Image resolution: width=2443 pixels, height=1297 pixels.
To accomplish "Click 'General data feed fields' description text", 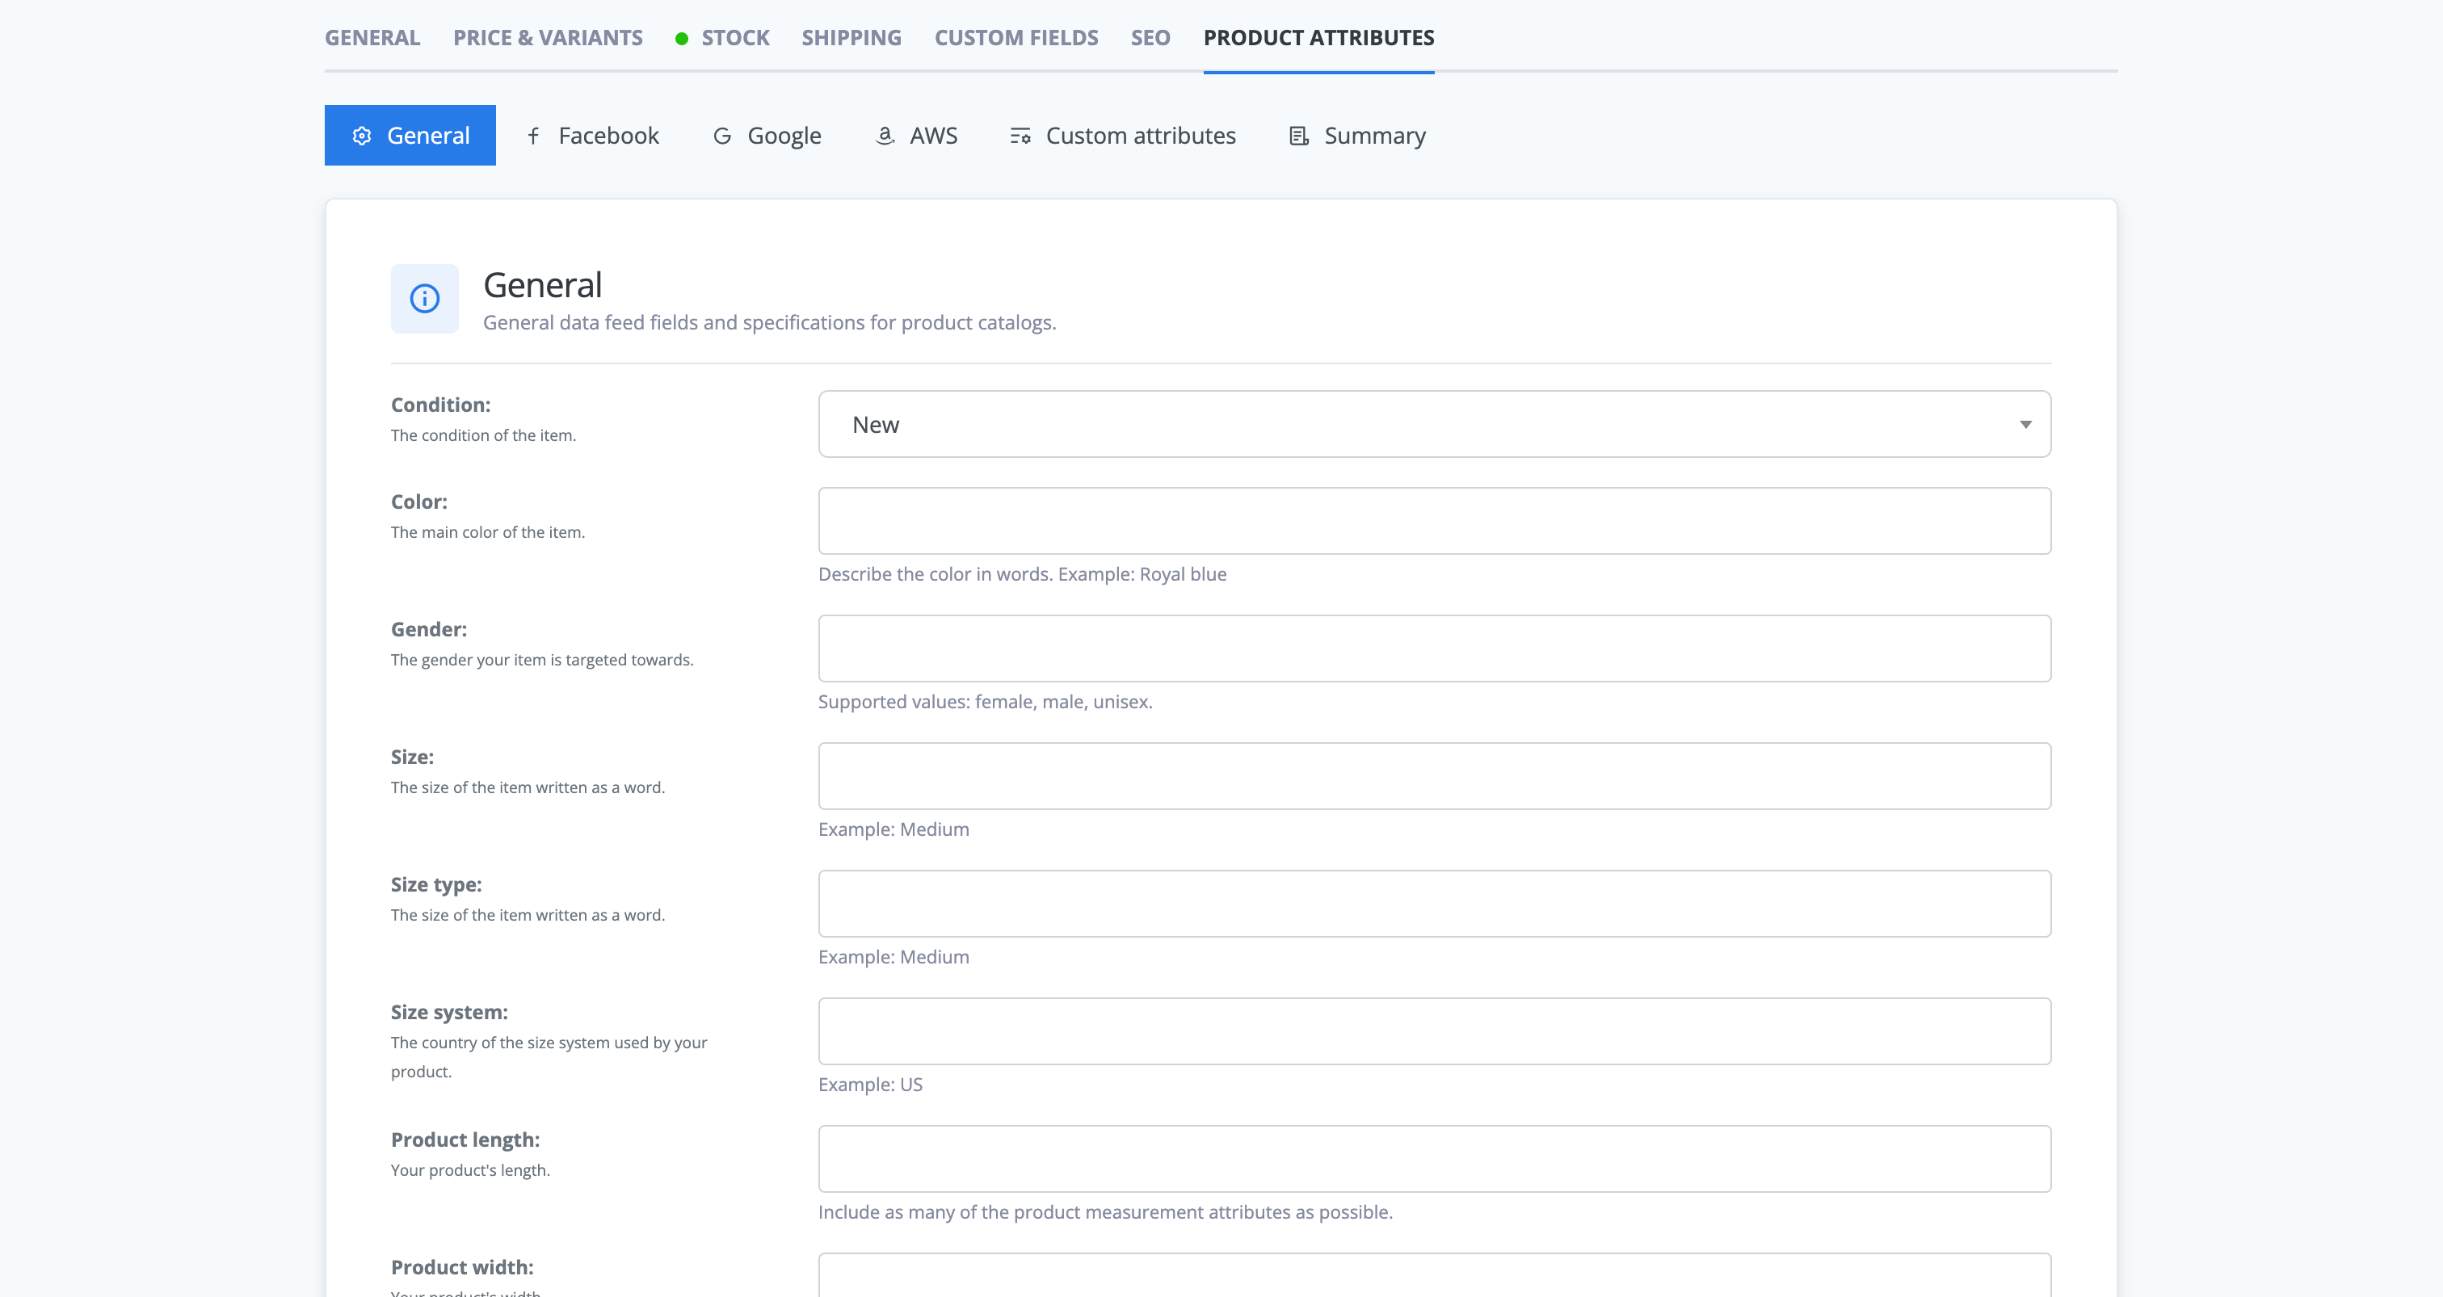I will tap(769, 322).
